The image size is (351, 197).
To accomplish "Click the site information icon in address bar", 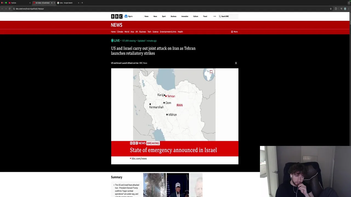I will (14, 9).
